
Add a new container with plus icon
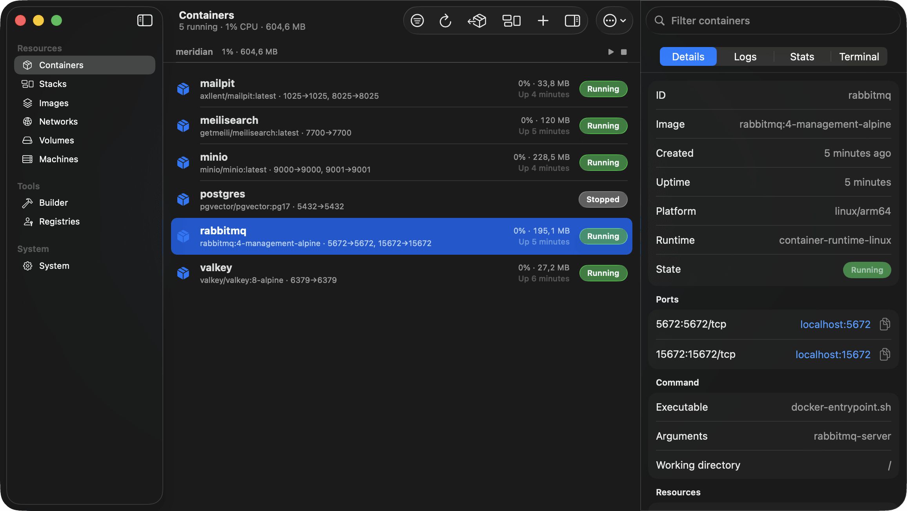tap(543, 20)
